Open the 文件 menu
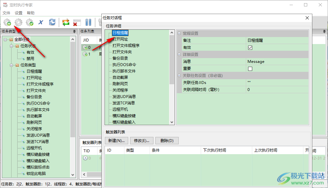 6,13
